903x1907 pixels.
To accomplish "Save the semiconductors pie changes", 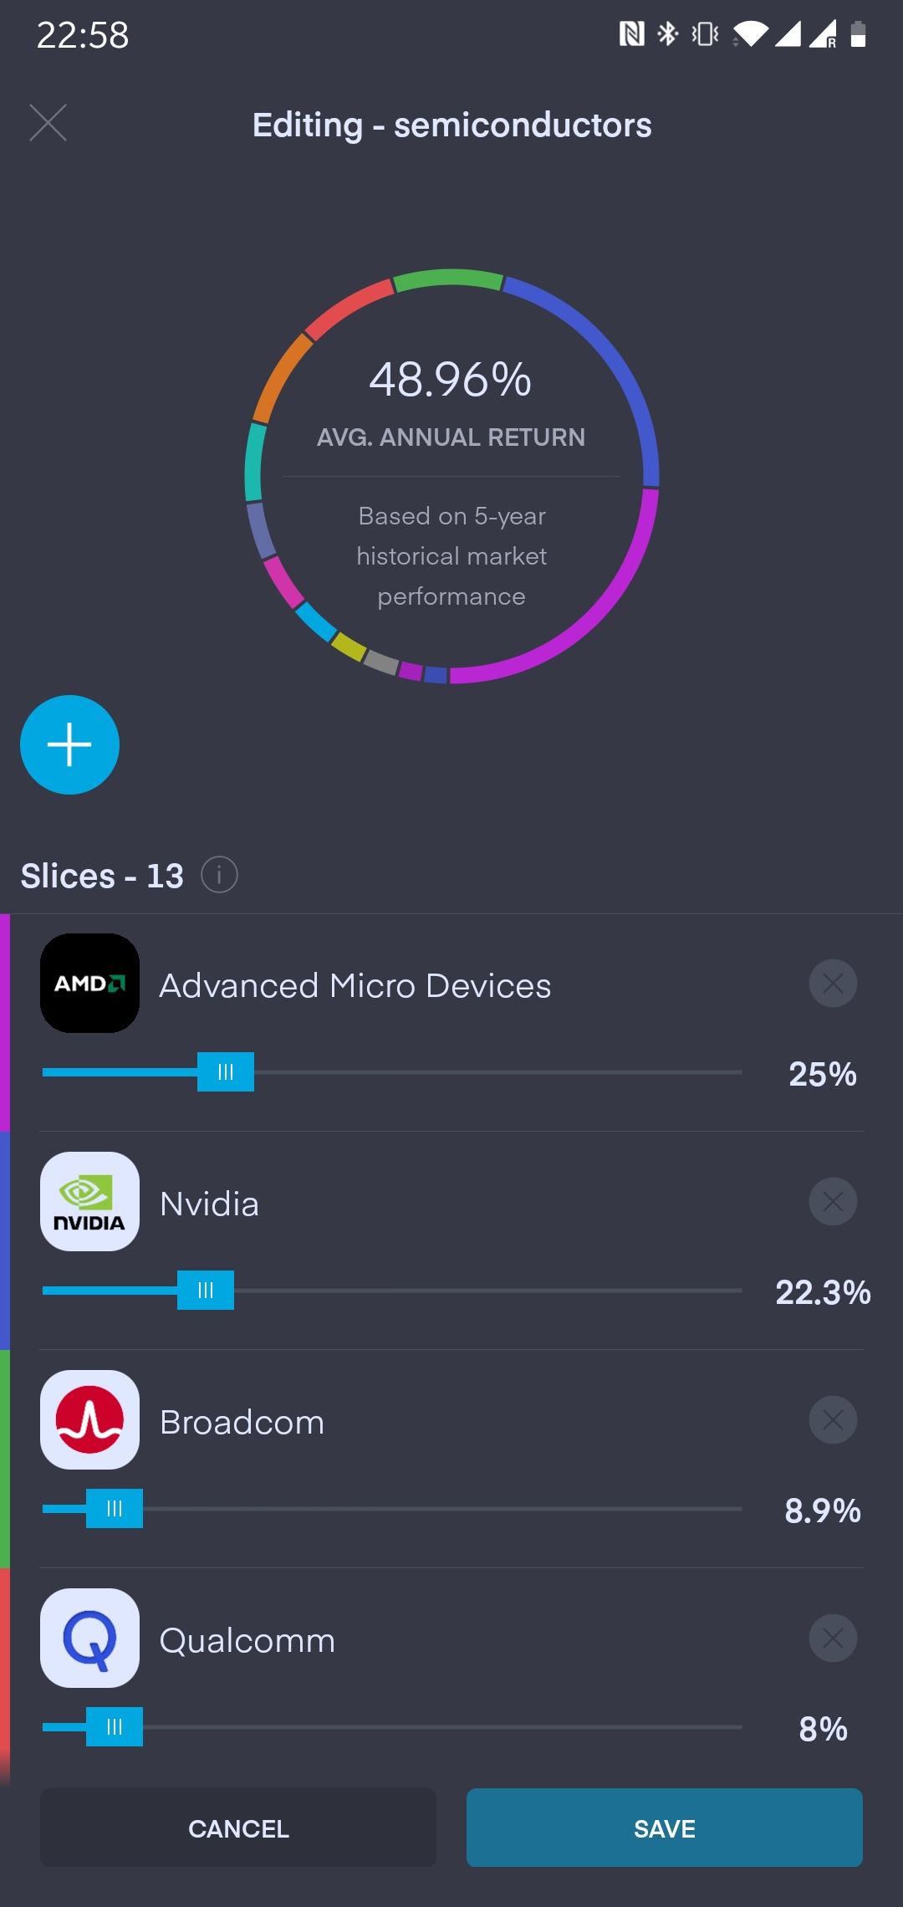I will pos(664,1828).
